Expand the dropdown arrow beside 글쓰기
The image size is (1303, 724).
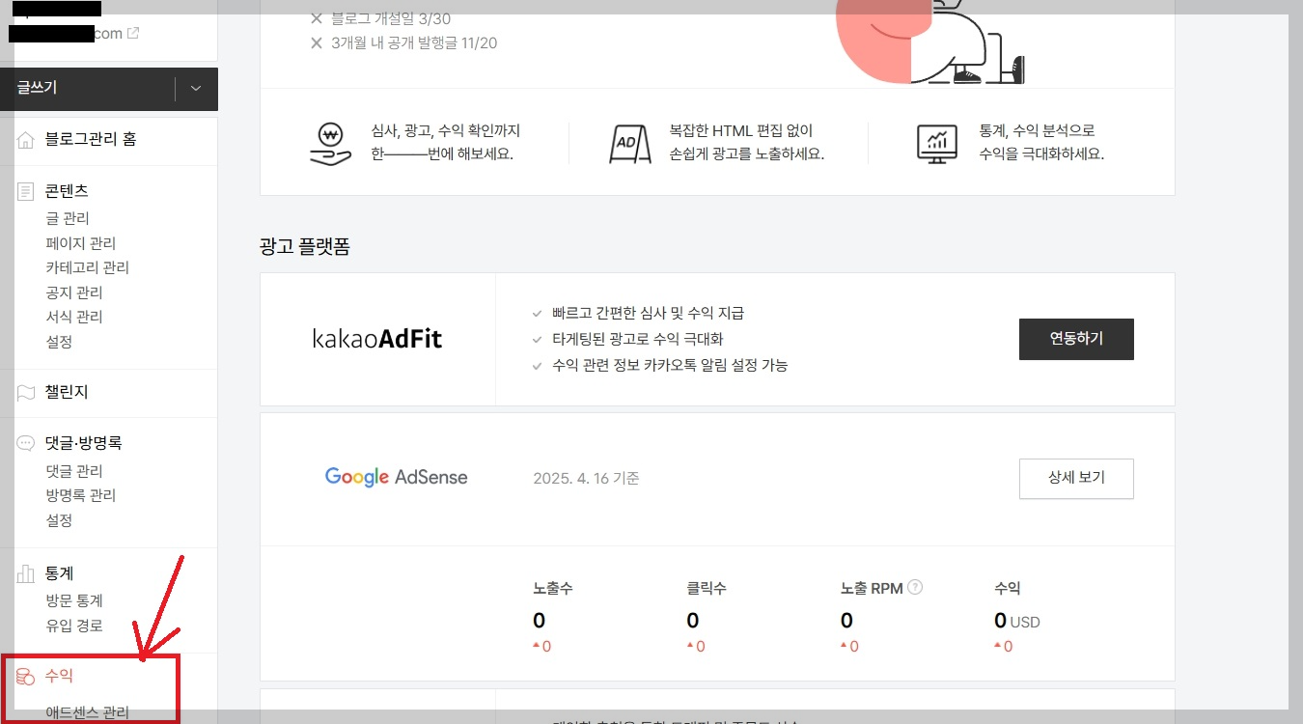tap(196, 89)
